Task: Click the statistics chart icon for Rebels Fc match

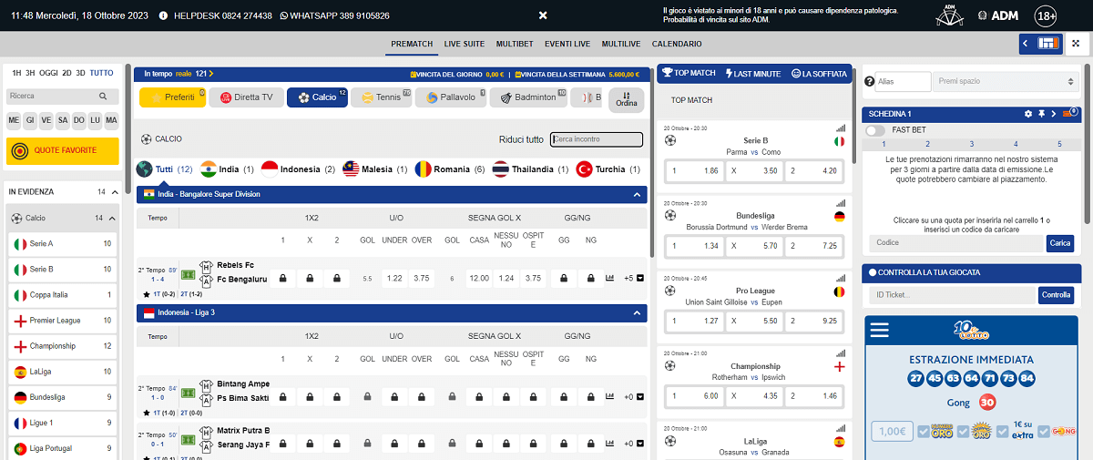Action: click(609, 279)
